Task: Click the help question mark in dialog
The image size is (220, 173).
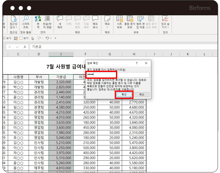Action: point(137,63)
